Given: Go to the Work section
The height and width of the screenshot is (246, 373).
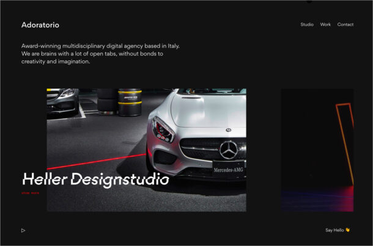Looking at the screenshot, I should tap(325, 24).
